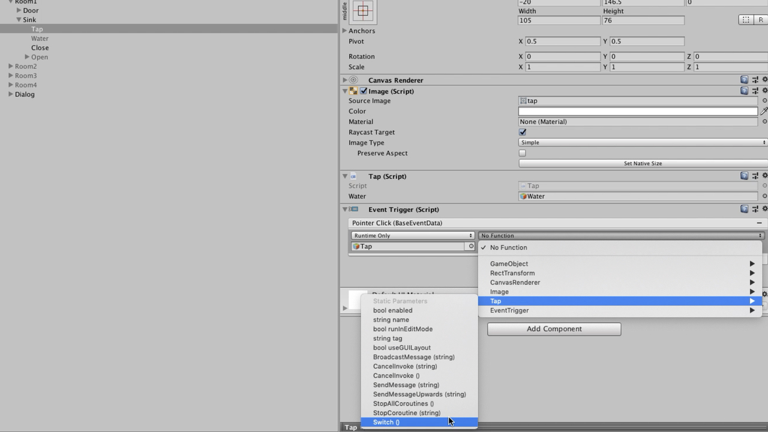768x432 pixels.
Task: Remove the Pointer Click event with minus
Action: point(760,223)
